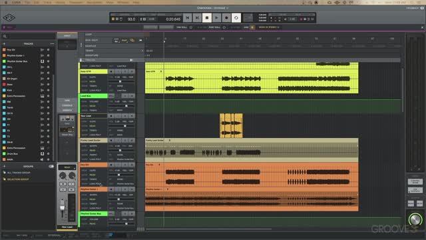Toggle the mute button on Solo GTR track
The width and height of the screenshot is (426, 240).
(132, 71)
